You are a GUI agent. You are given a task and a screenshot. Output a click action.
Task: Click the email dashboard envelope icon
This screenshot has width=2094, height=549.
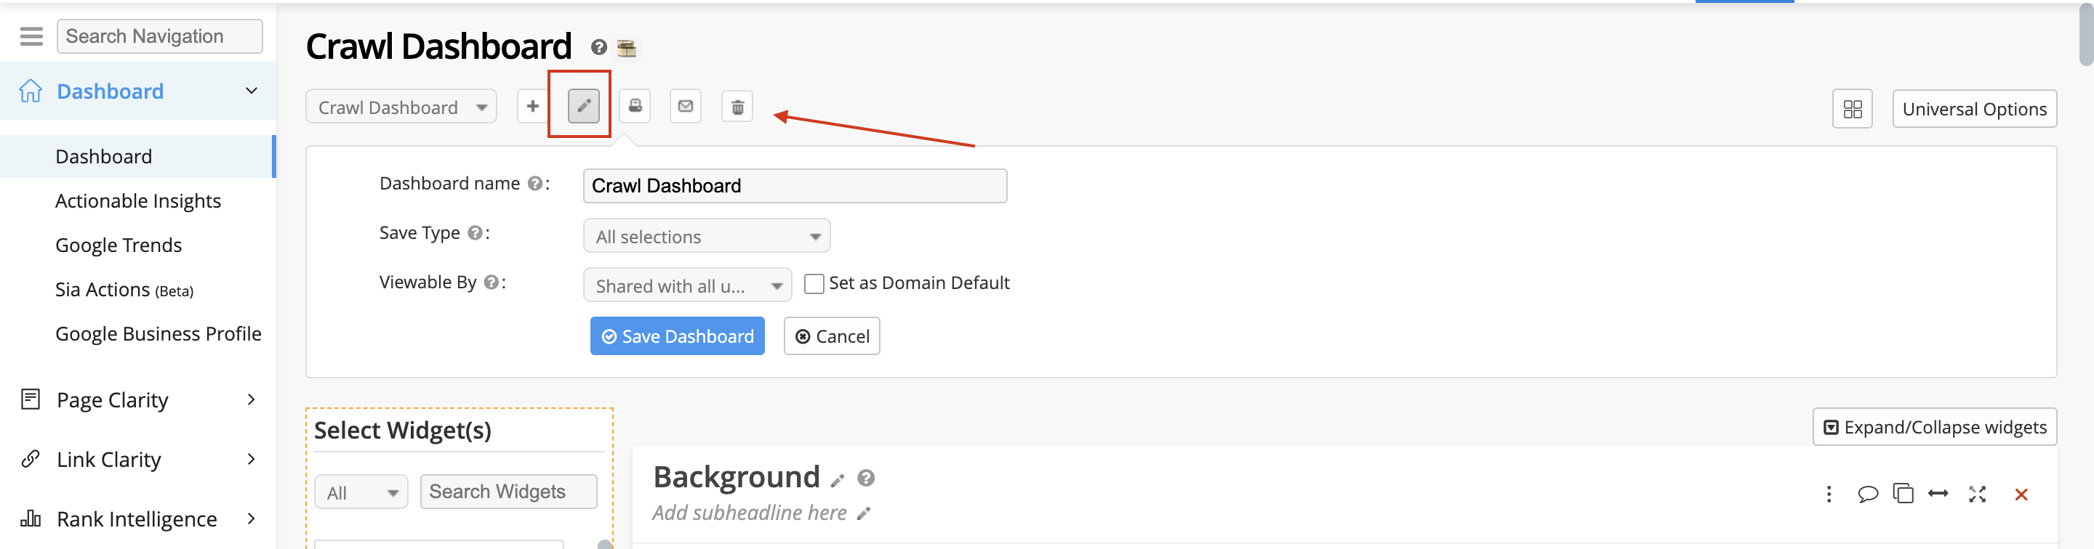(685, 107)
